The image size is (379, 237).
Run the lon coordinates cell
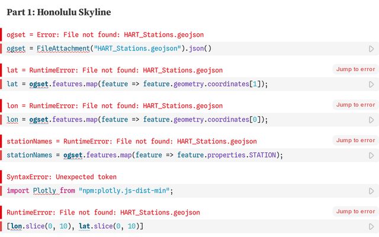tap(371, 120)
